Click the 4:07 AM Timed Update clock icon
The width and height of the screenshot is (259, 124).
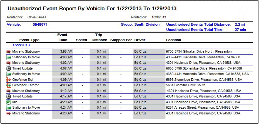(9, 69)
